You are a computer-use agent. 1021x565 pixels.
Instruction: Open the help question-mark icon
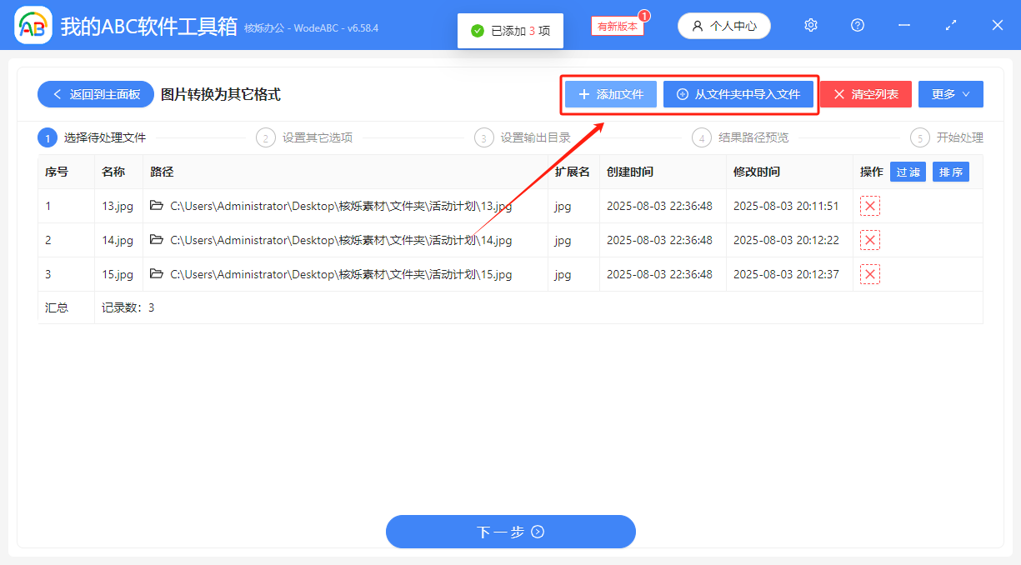(x=857, y=25)
